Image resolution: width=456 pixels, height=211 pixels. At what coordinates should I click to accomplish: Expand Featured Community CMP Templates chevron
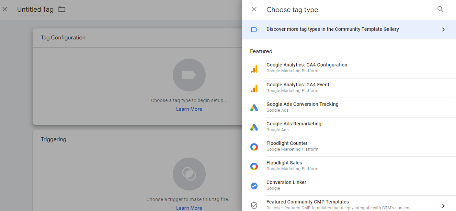coord(443,206)
